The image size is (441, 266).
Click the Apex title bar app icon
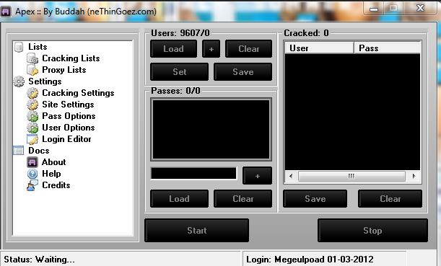point(5,12)
